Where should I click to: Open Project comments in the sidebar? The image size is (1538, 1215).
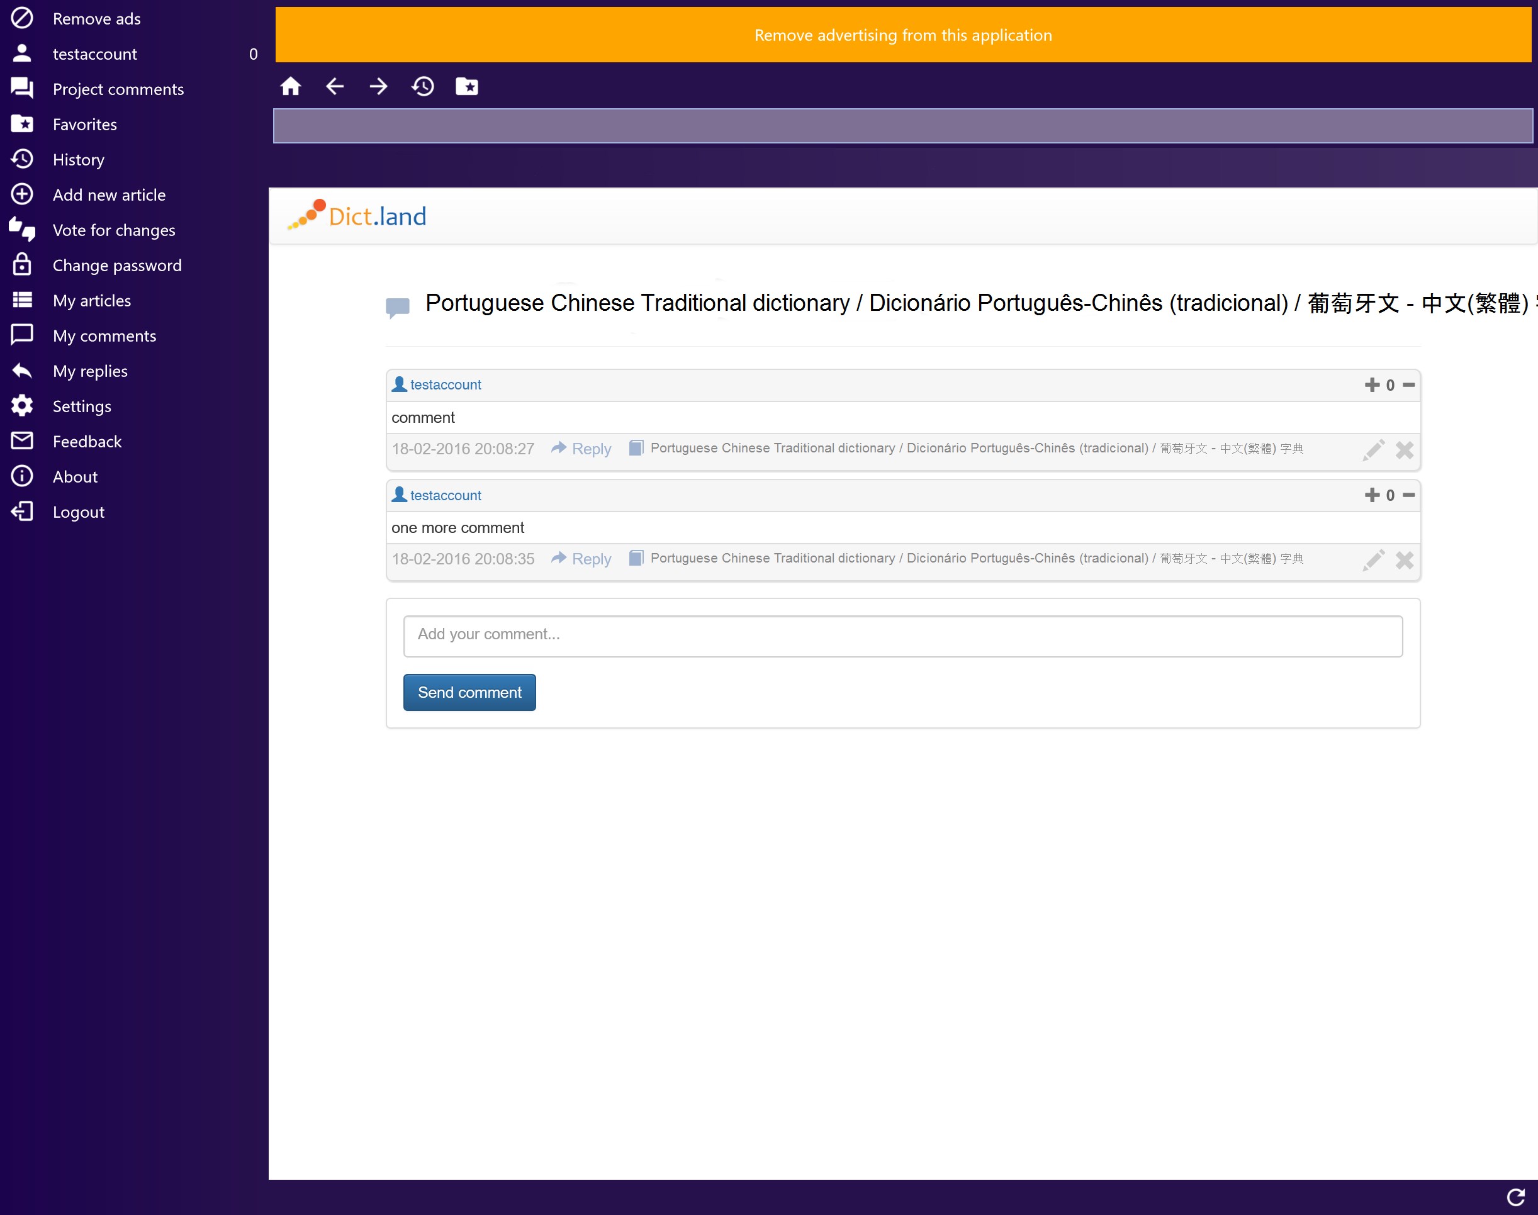pos(118,89)
